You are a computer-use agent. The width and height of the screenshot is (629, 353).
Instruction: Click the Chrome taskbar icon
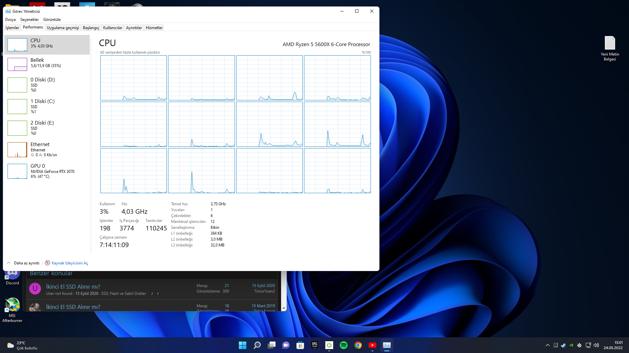pyautogui.click(x=358, y=345)
